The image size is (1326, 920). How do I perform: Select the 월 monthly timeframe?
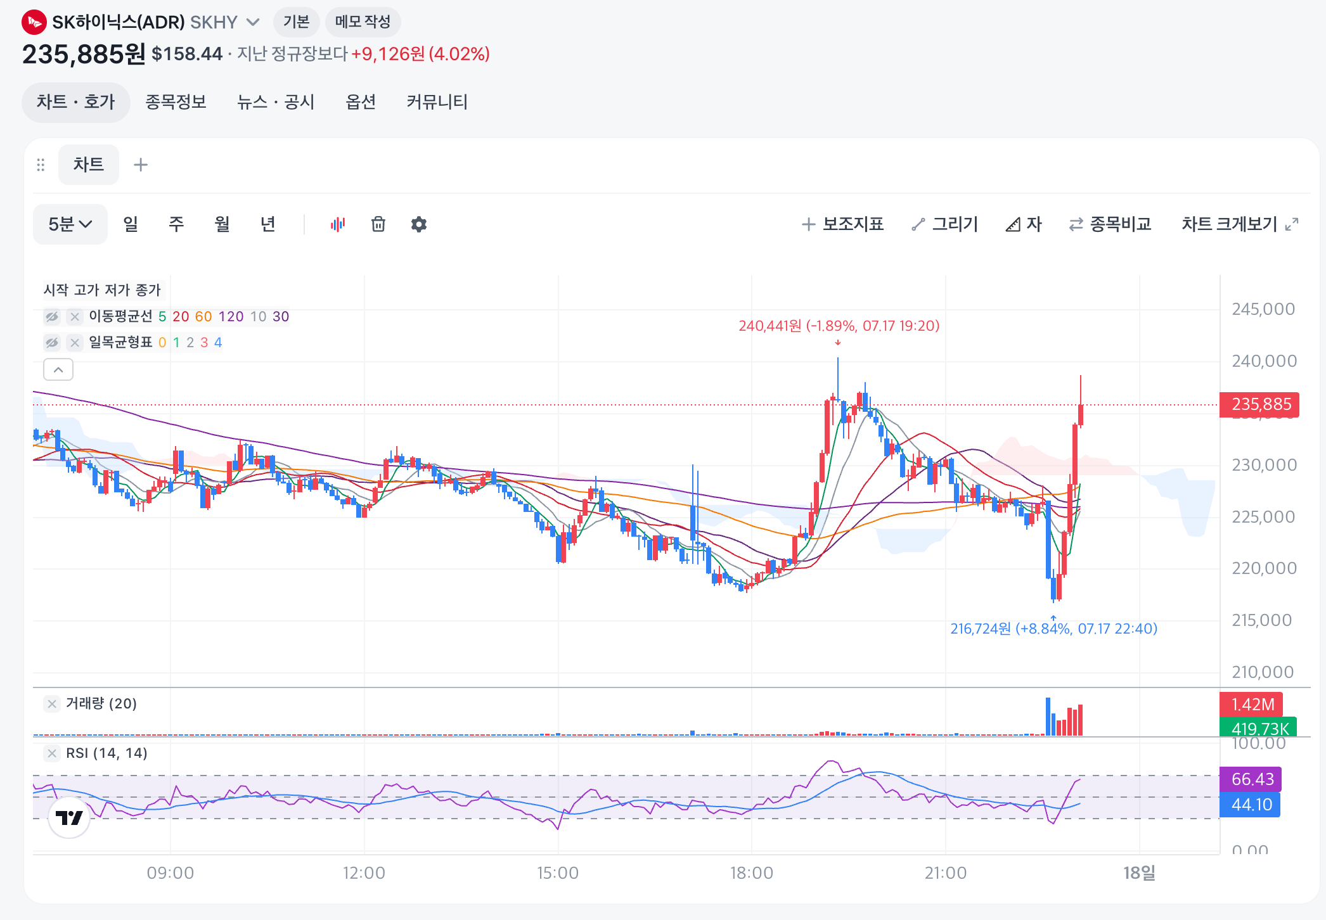(222, 224)
